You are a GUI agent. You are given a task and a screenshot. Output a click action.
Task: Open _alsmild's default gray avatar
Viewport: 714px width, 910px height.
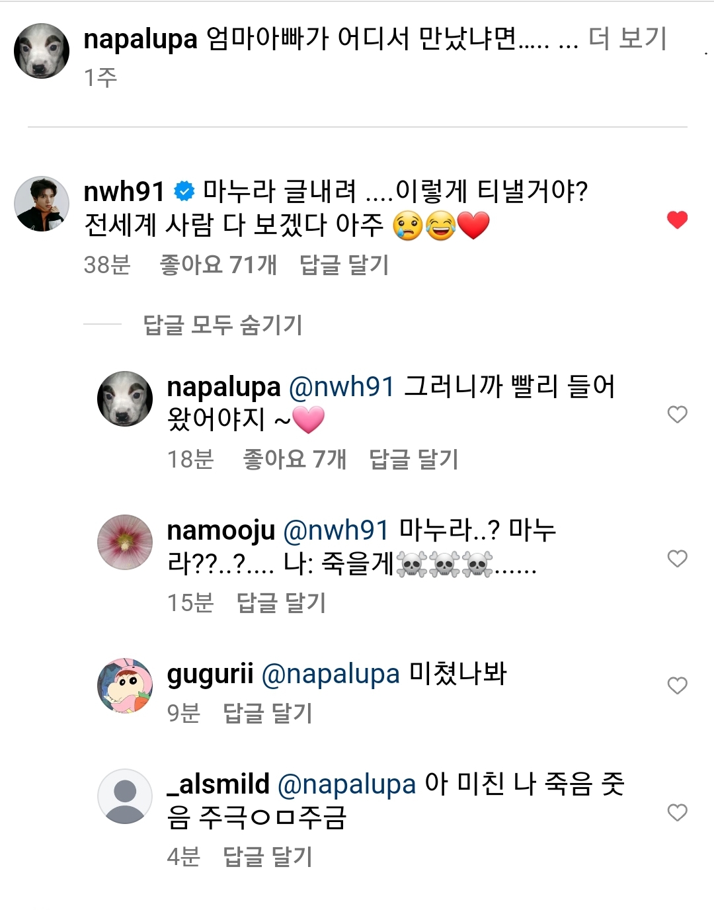(x=125, y=797)
